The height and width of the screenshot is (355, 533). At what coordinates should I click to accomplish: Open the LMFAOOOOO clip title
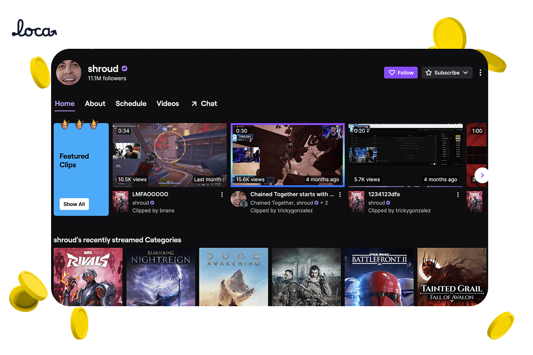pyautogui.click(x=150, y=194)
